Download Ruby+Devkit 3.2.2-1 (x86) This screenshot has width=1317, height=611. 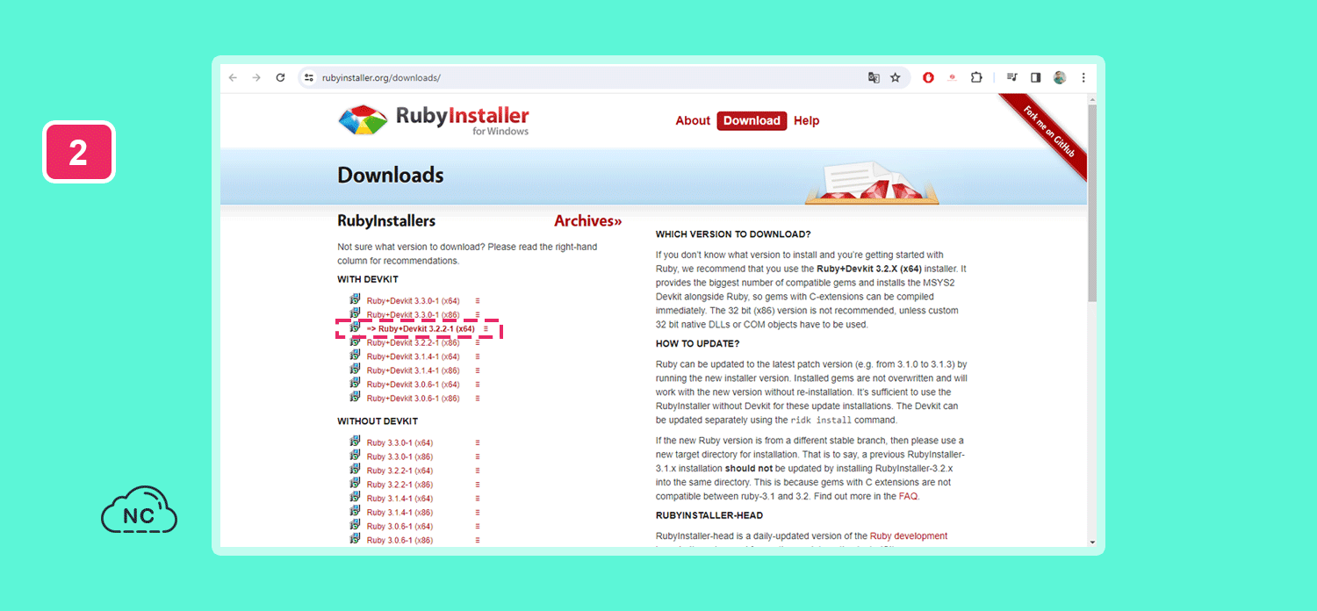(x=414, y=342)
